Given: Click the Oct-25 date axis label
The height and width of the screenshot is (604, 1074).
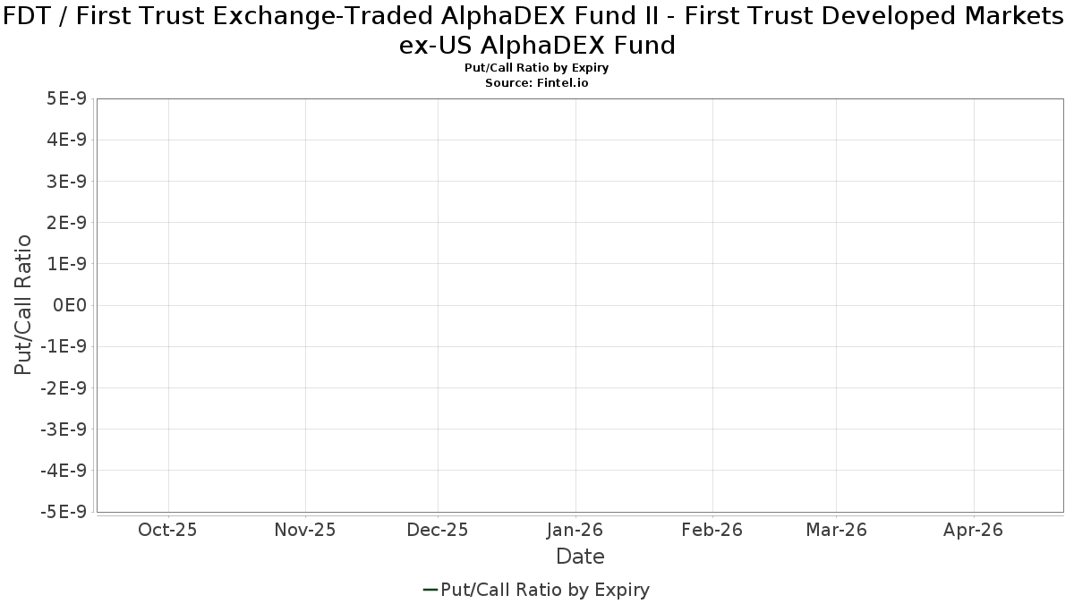Looking at the screenshot, I should (167, 530).
